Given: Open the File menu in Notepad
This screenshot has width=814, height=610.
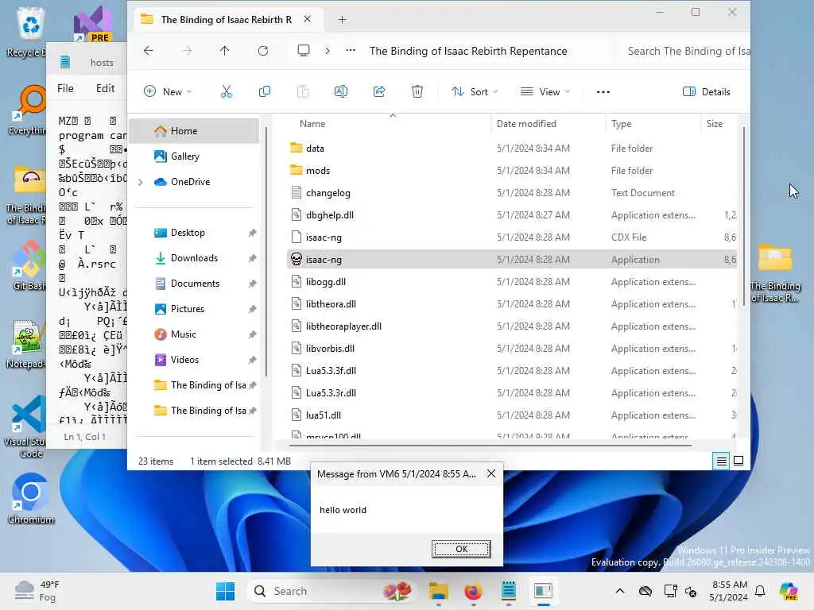Looking at the screenshot, I should 65,88.
